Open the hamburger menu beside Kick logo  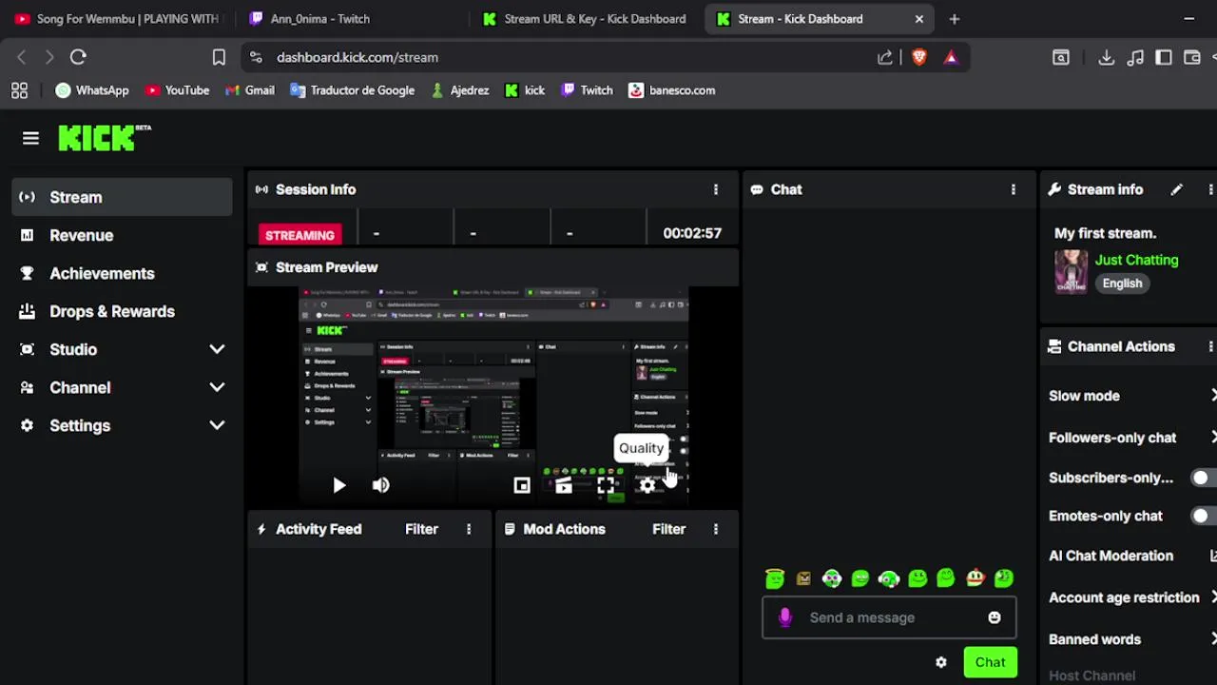[30, 139]
